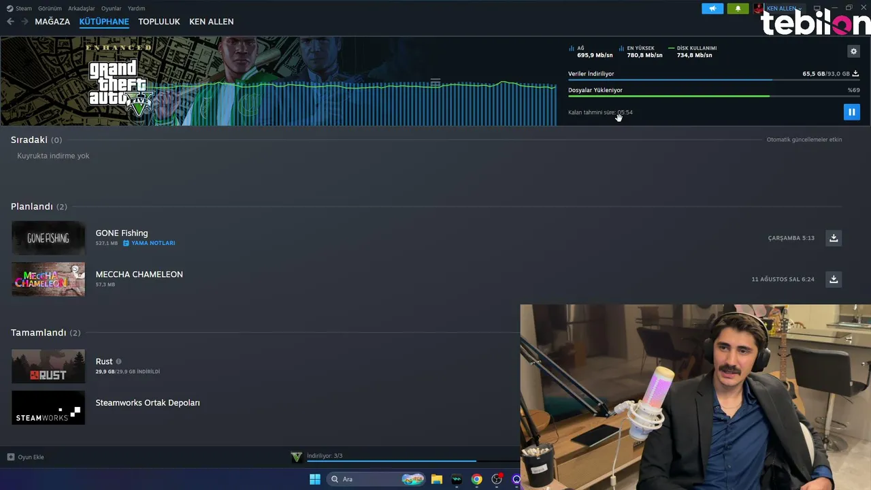Open download settings gear icon
The width and height of the screenshot is (871, 490).
854,51
